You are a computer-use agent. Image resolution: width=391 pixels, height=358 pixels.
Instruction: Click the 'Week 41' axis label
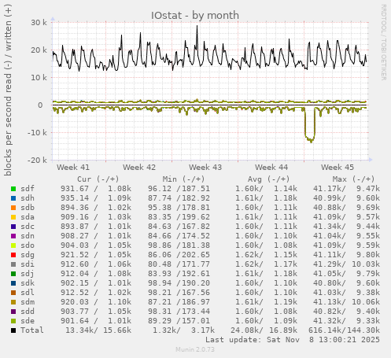pos(73,168)
